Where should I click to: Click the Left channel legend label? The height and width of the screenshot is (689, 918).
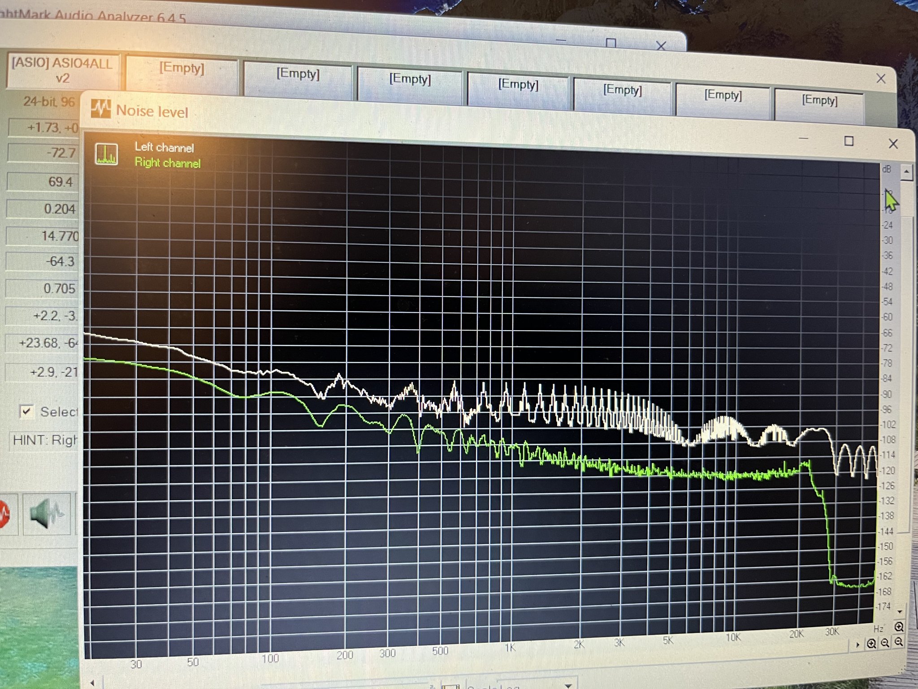click(x=164, y=148)
